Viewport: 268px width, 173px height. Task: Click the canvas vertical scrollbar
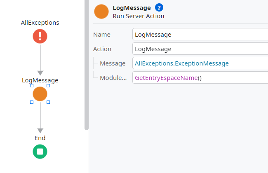pos(87,62)
